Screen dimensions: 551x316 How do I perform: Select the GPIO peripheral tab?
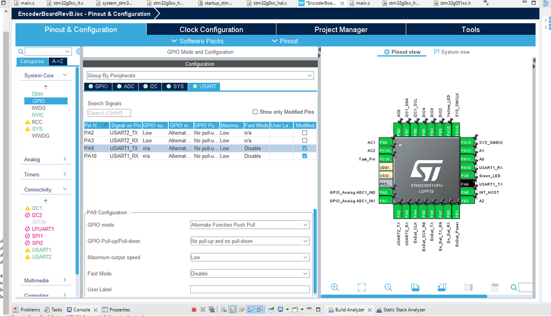coord(98,87)
